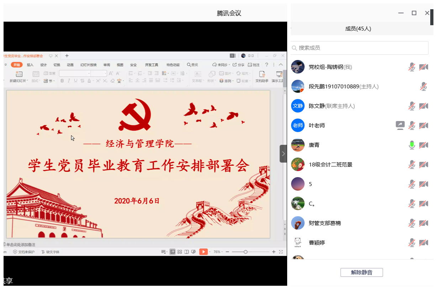Toggle muted microphone of host 段先鹏
This screenshot has width=437, height=290.
pos(423,86)
